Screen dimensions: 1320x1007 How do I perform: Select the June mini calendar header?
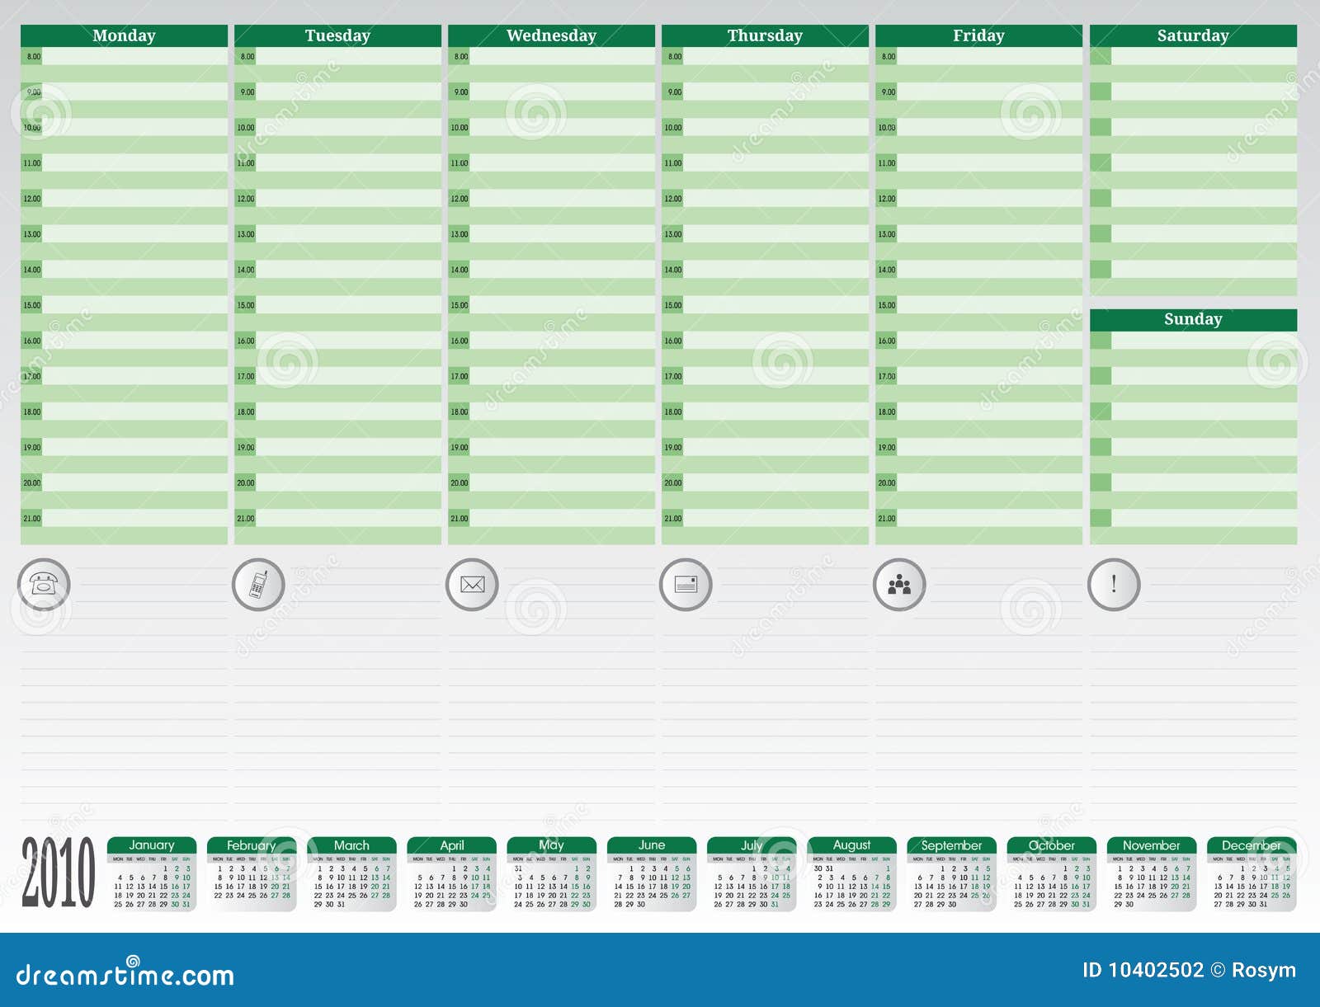[652, 845]
